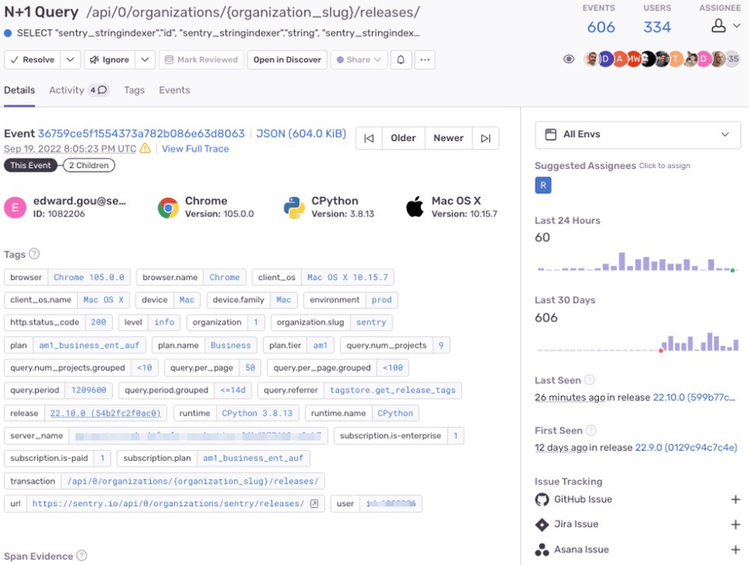Click the user avatar E icon

pos(15,207)
